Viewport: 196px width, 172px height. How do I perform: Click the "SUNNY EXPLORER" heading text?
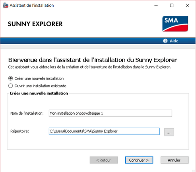point(35,24)
